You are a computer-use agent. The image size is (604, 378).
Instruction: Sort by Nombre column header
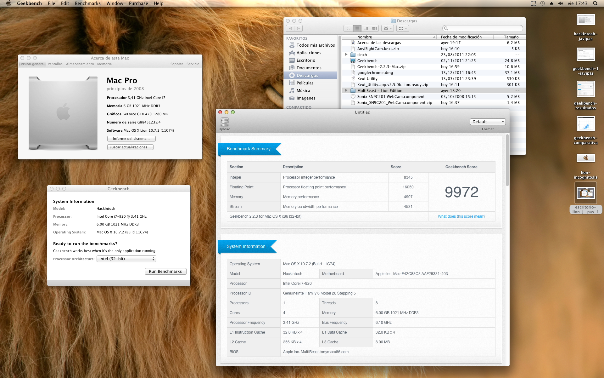point(389,37)
